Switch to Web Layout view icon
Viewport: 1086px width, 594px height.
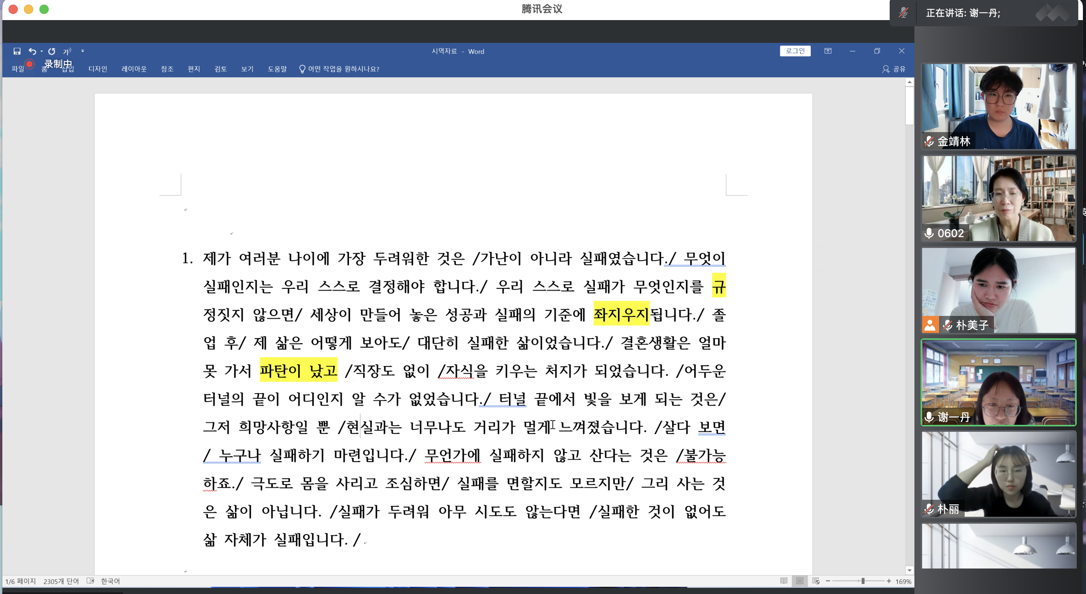(x=816, y=581)
